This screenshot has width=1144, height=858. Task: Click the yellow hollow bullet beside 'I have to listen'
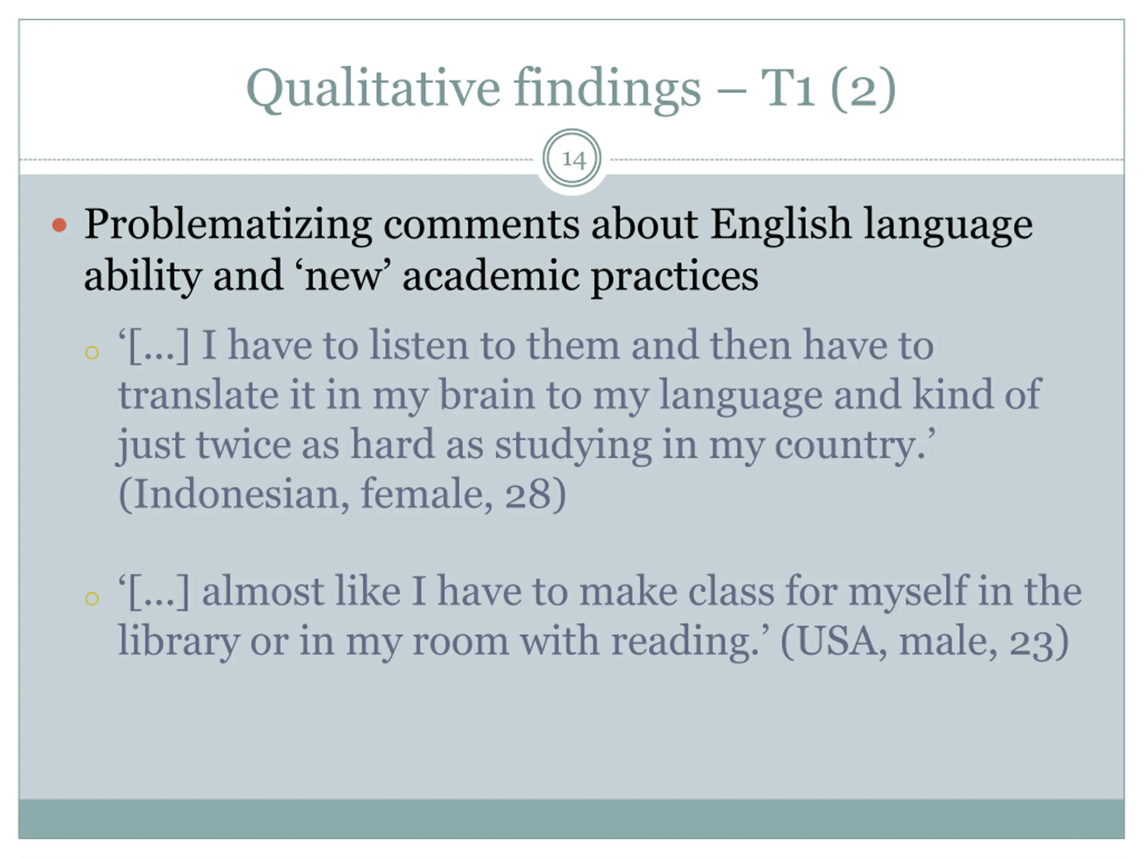click(x=92, y=353)
